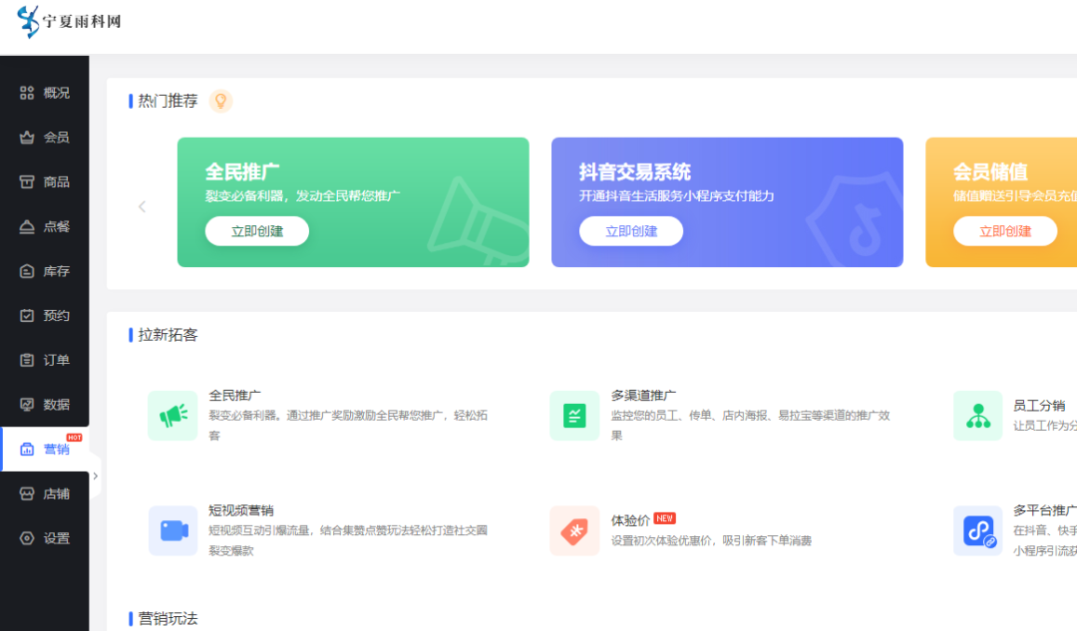Open the 设置 gear icon in sidebar

pyautogui.click(x=27, y=538)
